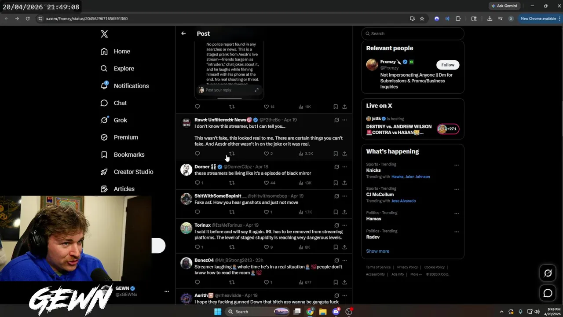View analytics on Torinux's reply
Screen dimensions: 563x317
click(x=304, y=247)
